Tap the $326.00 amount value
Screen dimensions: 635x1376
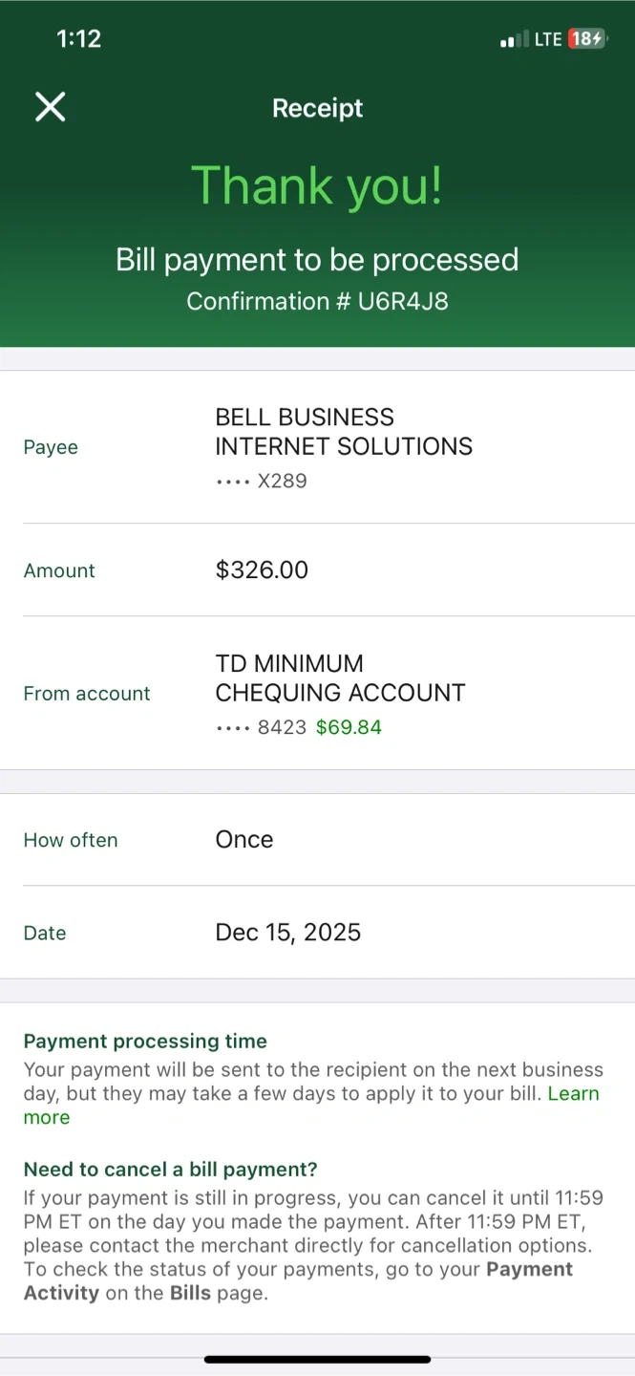pos(262,570)
